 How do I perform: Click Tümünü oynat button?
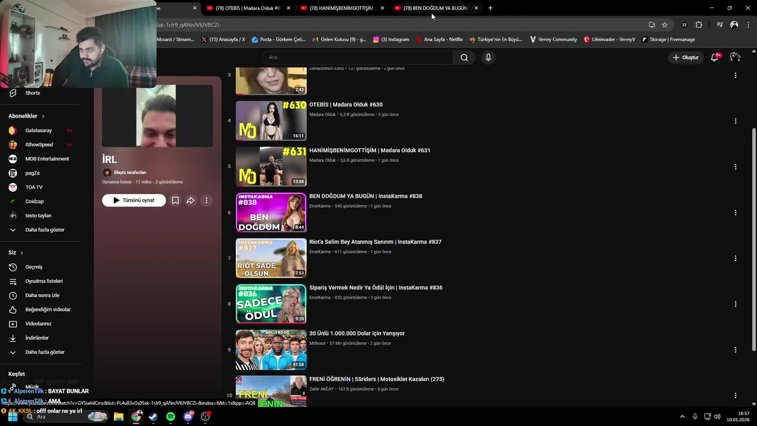click(134, 201)
